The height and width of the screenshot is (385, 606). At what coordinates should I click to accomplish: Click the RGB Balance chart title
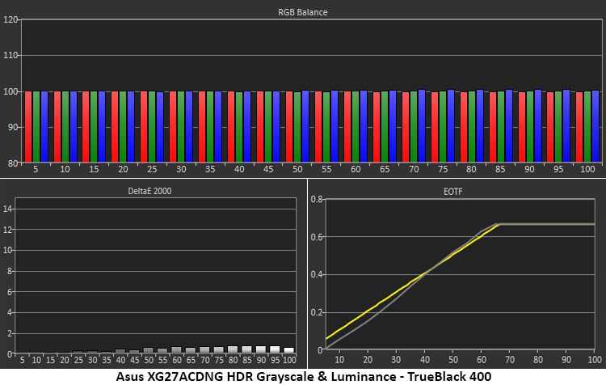point(303,12)
